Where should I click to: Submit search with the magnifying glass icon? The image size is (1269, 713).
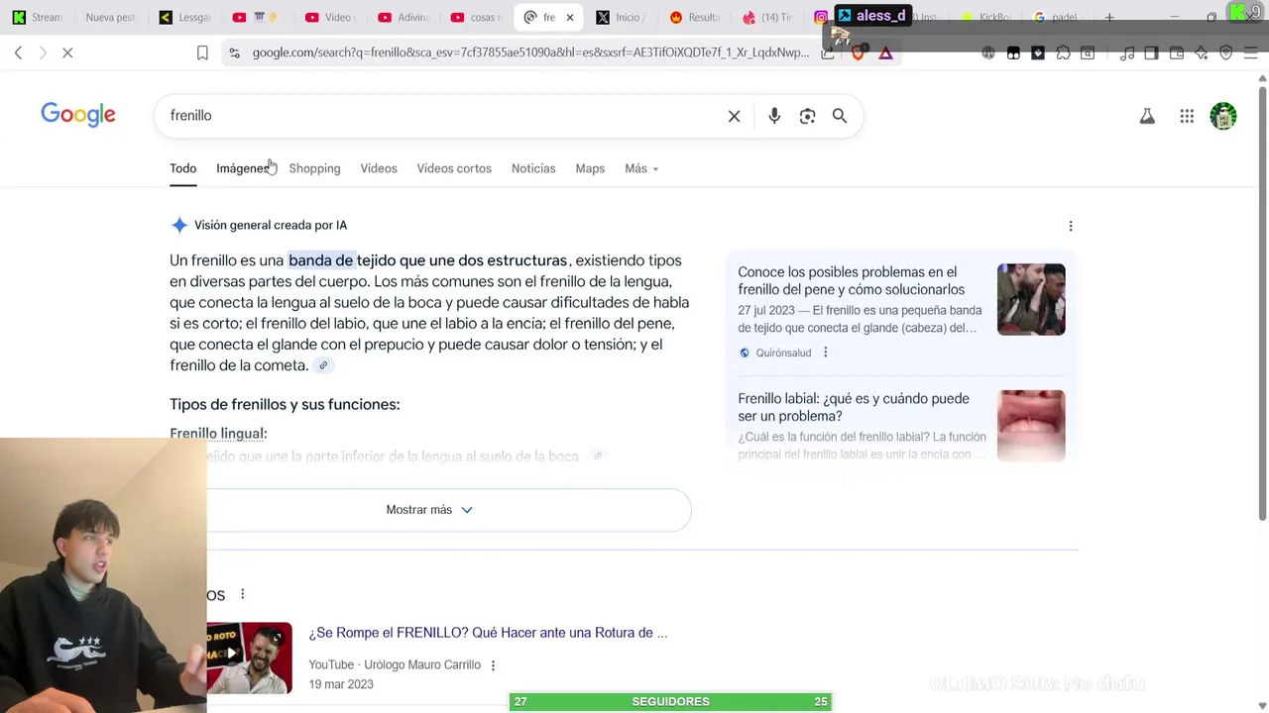pyautogui.click(x=840, y=116)
